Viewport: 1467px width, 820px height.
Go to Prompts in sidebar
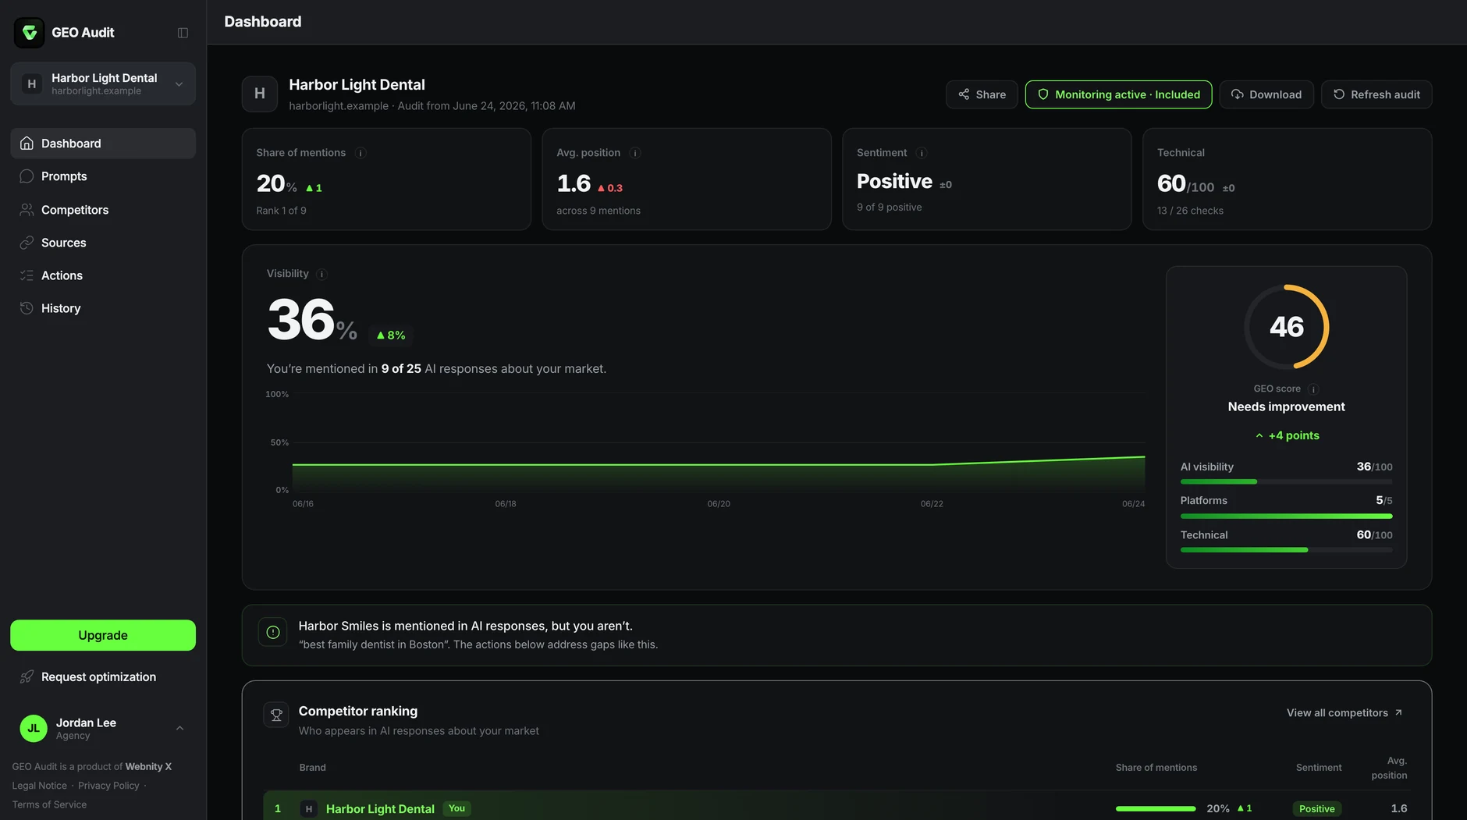pos(103,176)
